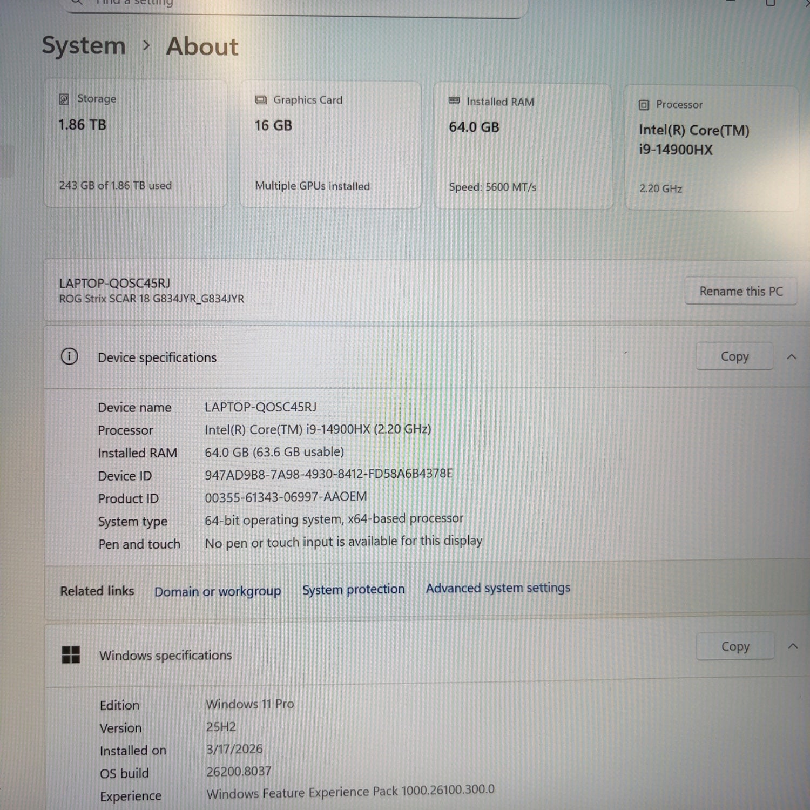Go back to System via breadcrumb
Screen dimensions: 810x810
click(84, 45)
